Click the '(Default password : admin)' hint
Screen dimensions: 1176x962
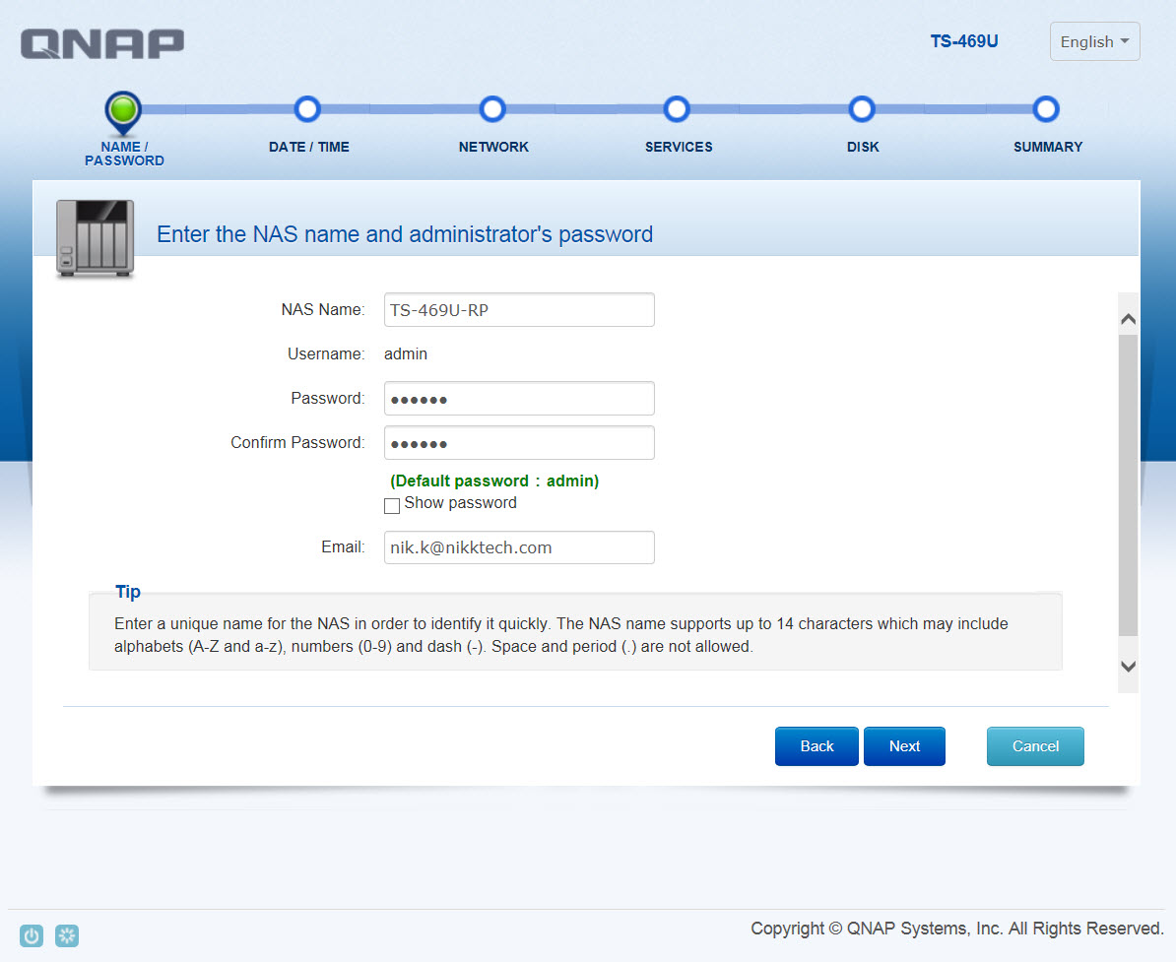494,481
